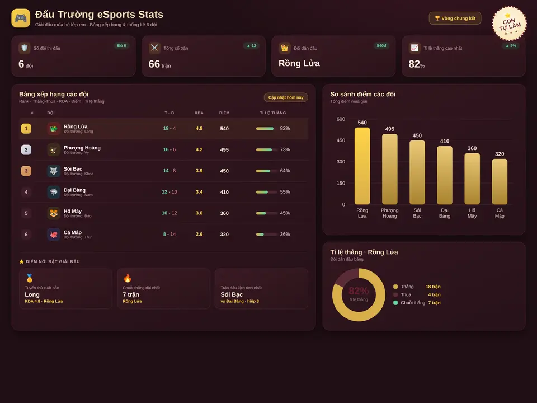The width and height of the screenshot is (537, 403).
Task: Click Rồng Lửa dragon team avatar
Action: click(x=54, y=129)
